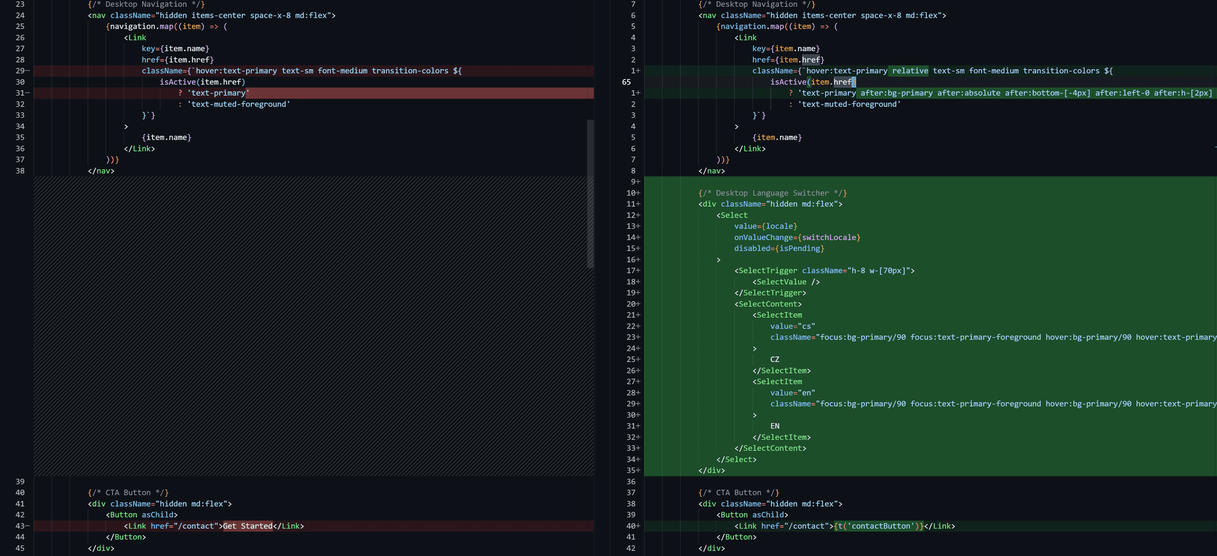Viewport: 1217px width, 556px height.
Task: Click isPending in the disabled attribute
Action: point(800,248)
